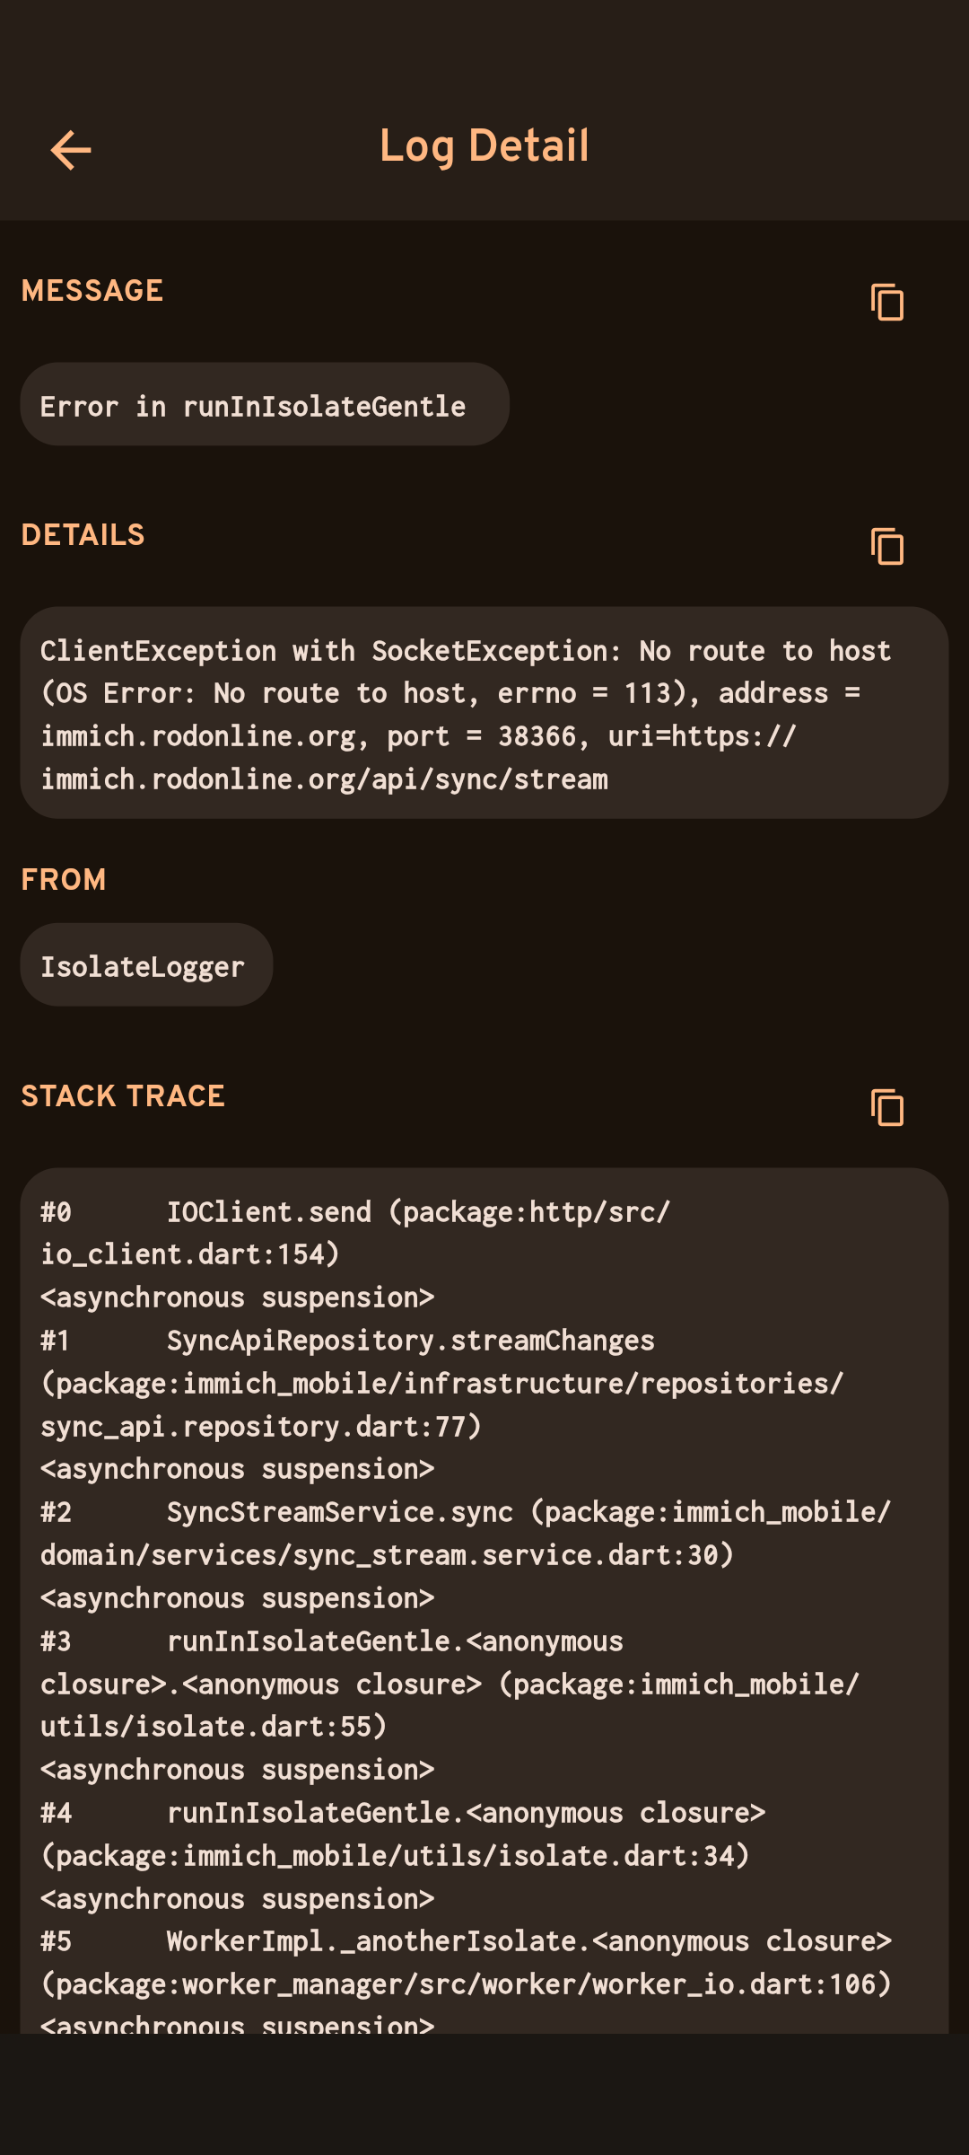This screenshot has height=2155, width=969.
Task: Tap the "errno = 113" text in details
Action: point(585,693)
